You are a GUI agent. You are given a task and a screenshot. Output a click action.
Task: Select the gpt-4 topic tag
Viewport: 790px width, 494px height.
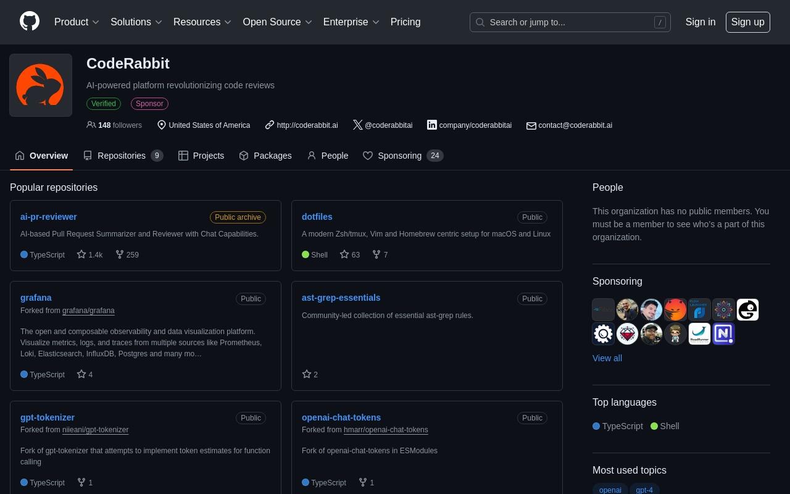[644, 490]
